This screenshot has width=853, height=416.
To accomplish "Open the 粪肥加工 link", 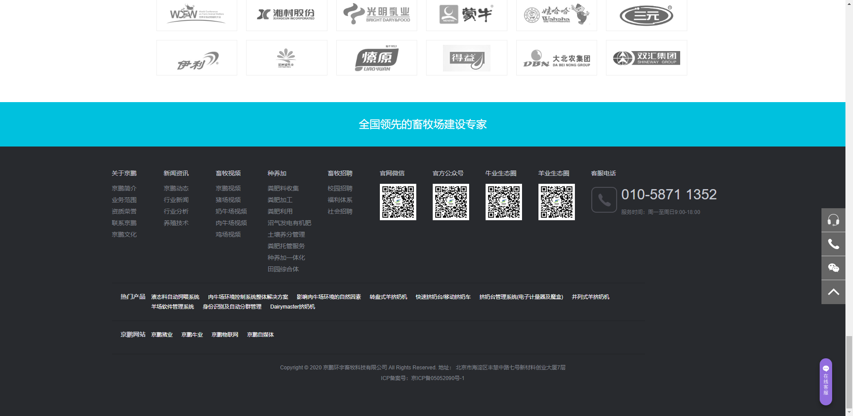I will click(280, 200).
